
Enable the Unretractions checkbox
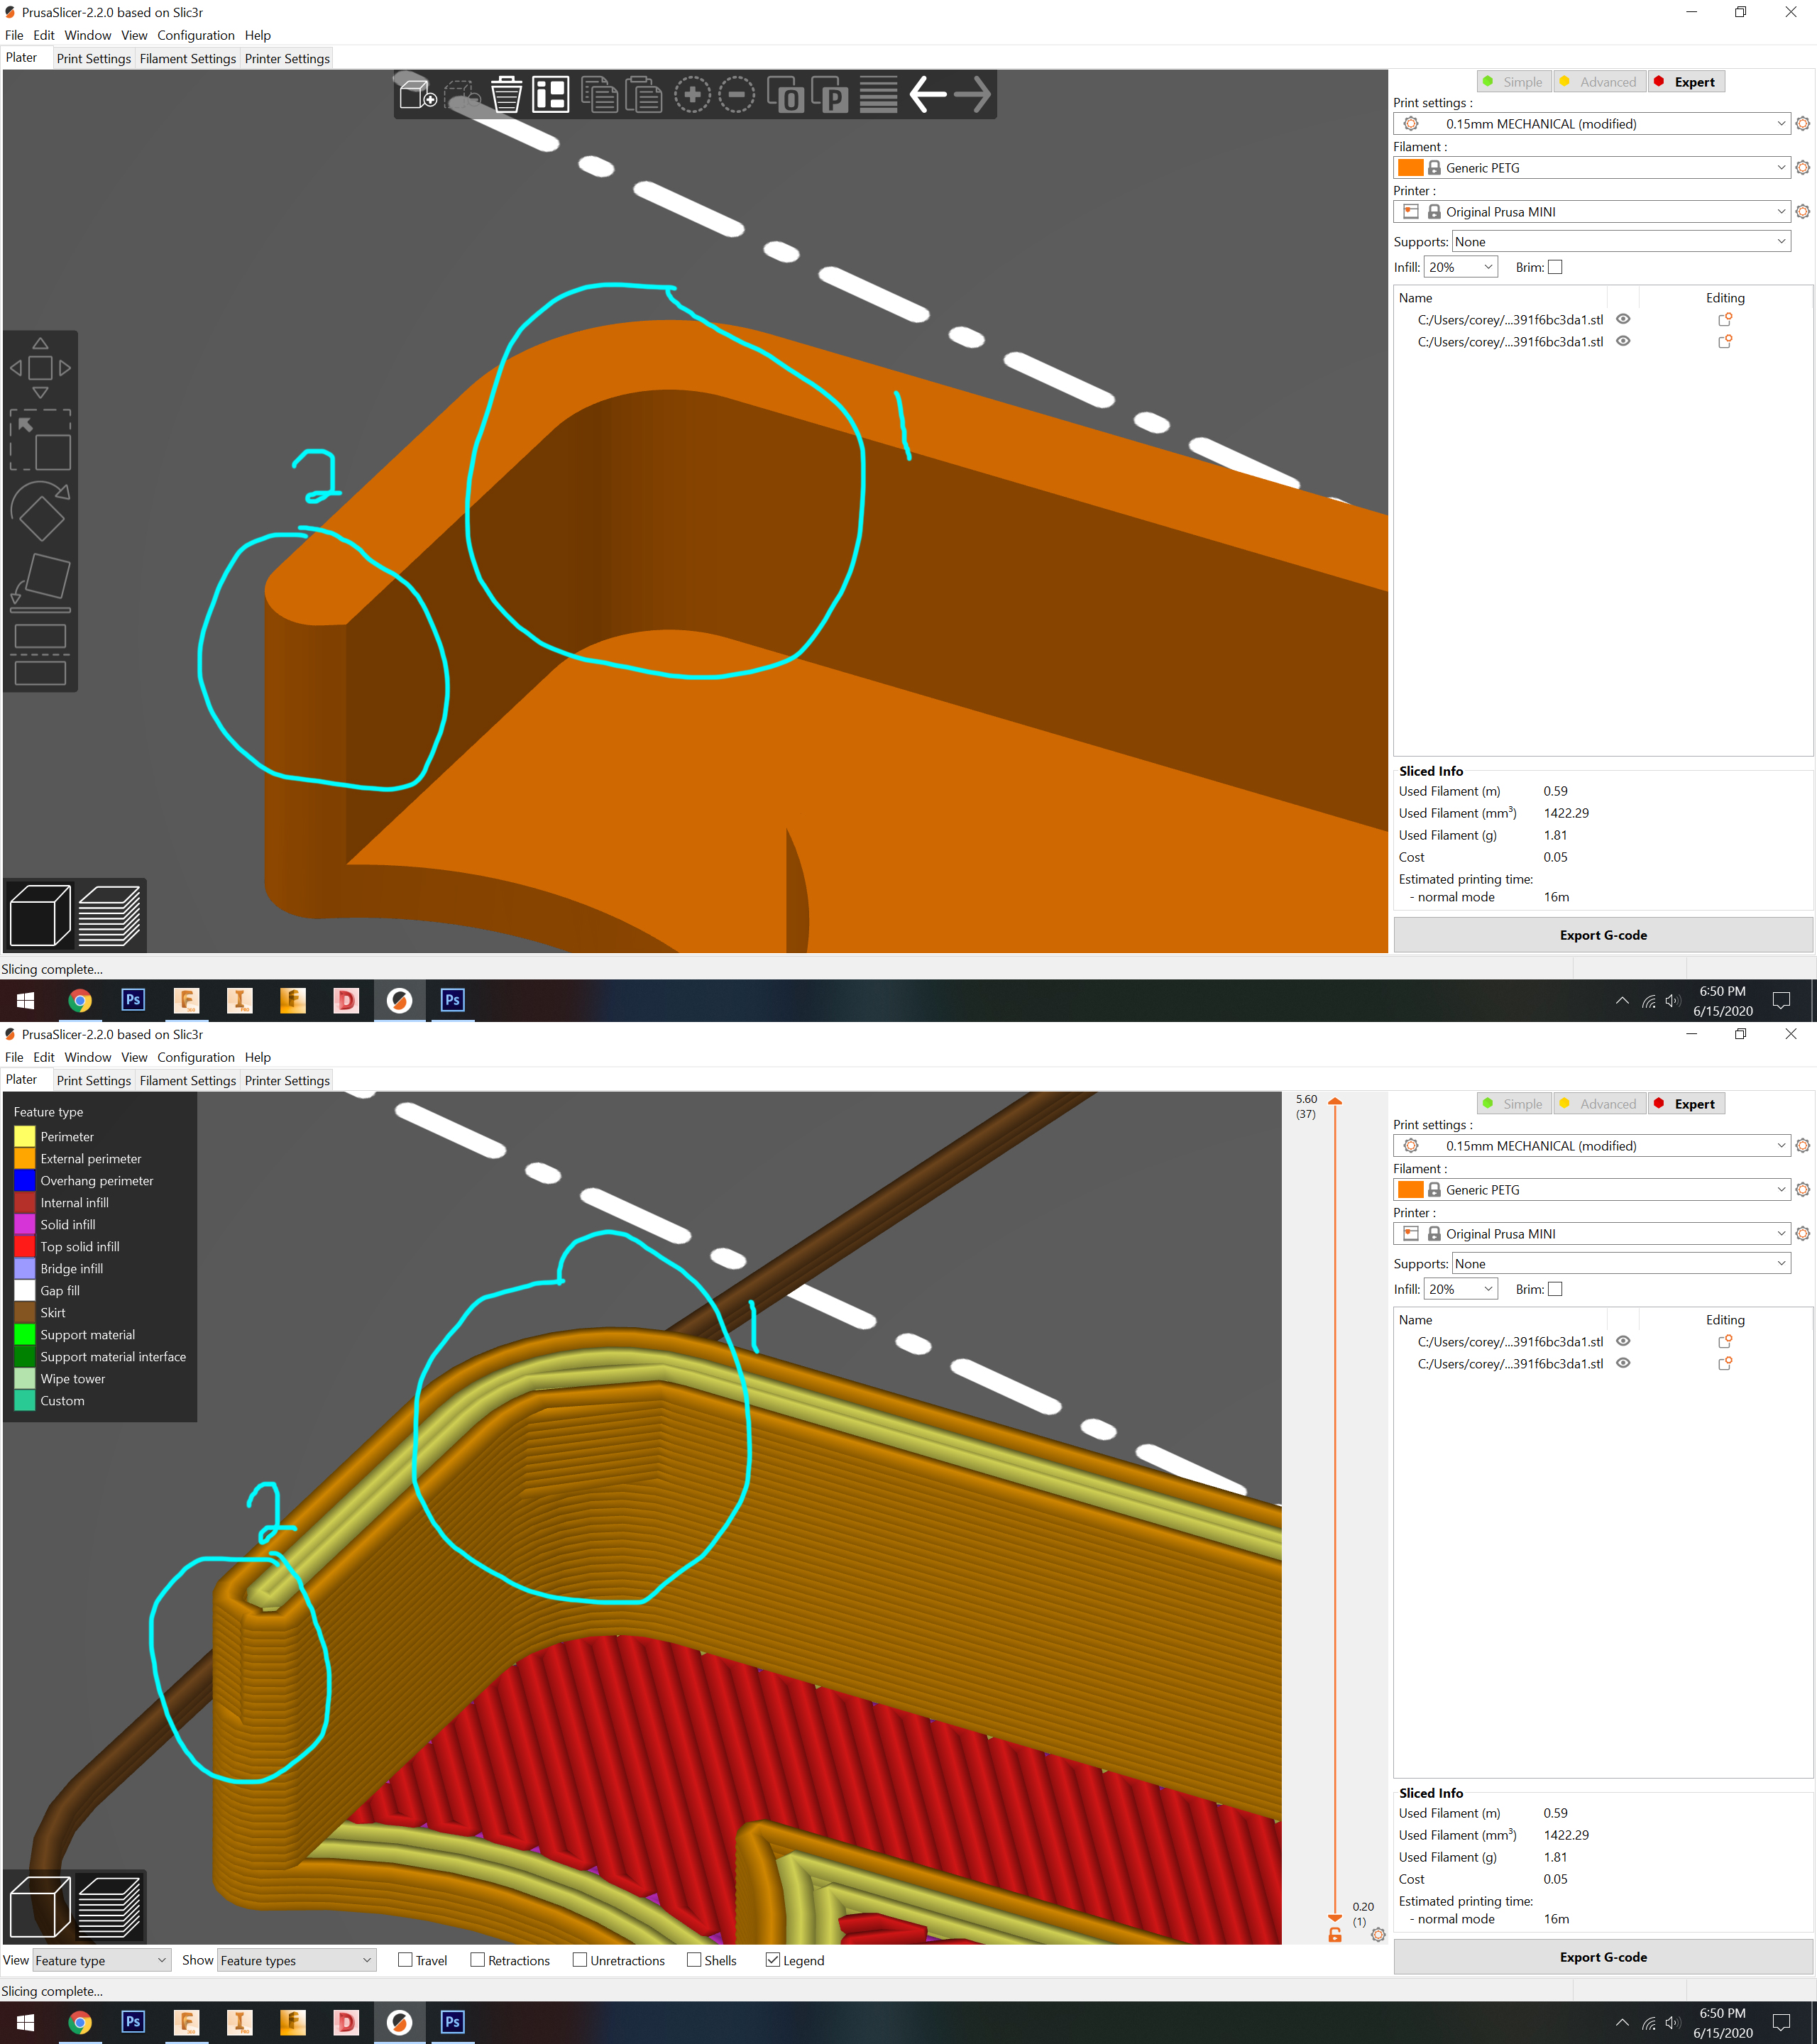point(579,1960)
